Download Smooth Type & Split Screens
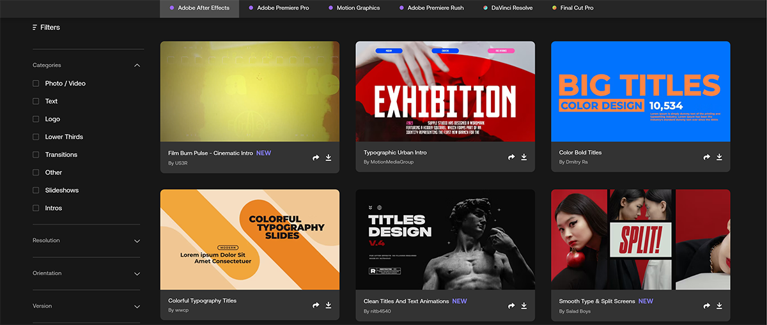Viewport: 767px width, 325px height. (720, 305)
